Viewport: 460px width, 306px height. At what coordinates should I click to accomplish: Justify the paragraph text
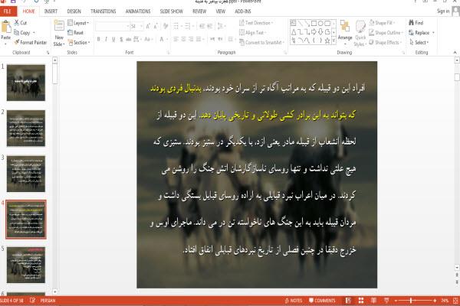click(199, 39)
